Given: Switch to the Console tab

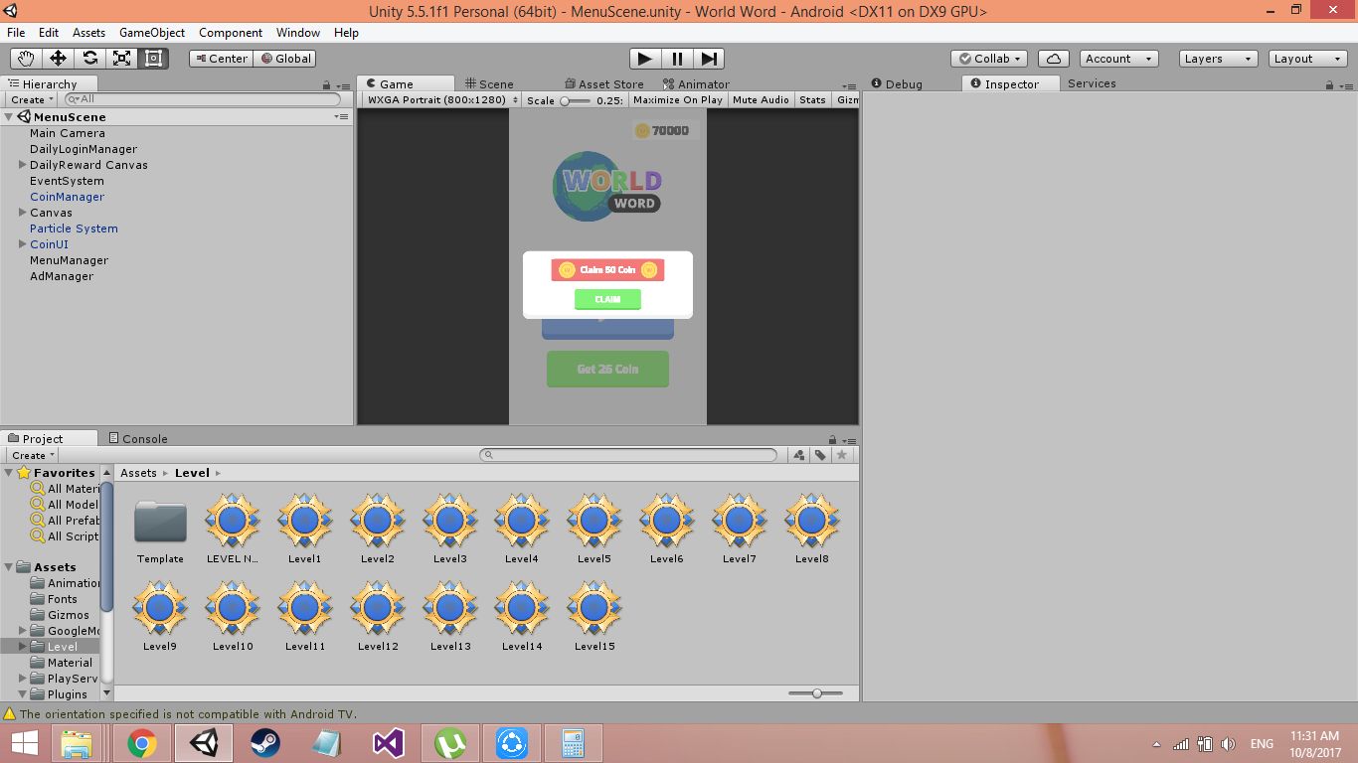Looking at the screenshot, I should [144, 438].
